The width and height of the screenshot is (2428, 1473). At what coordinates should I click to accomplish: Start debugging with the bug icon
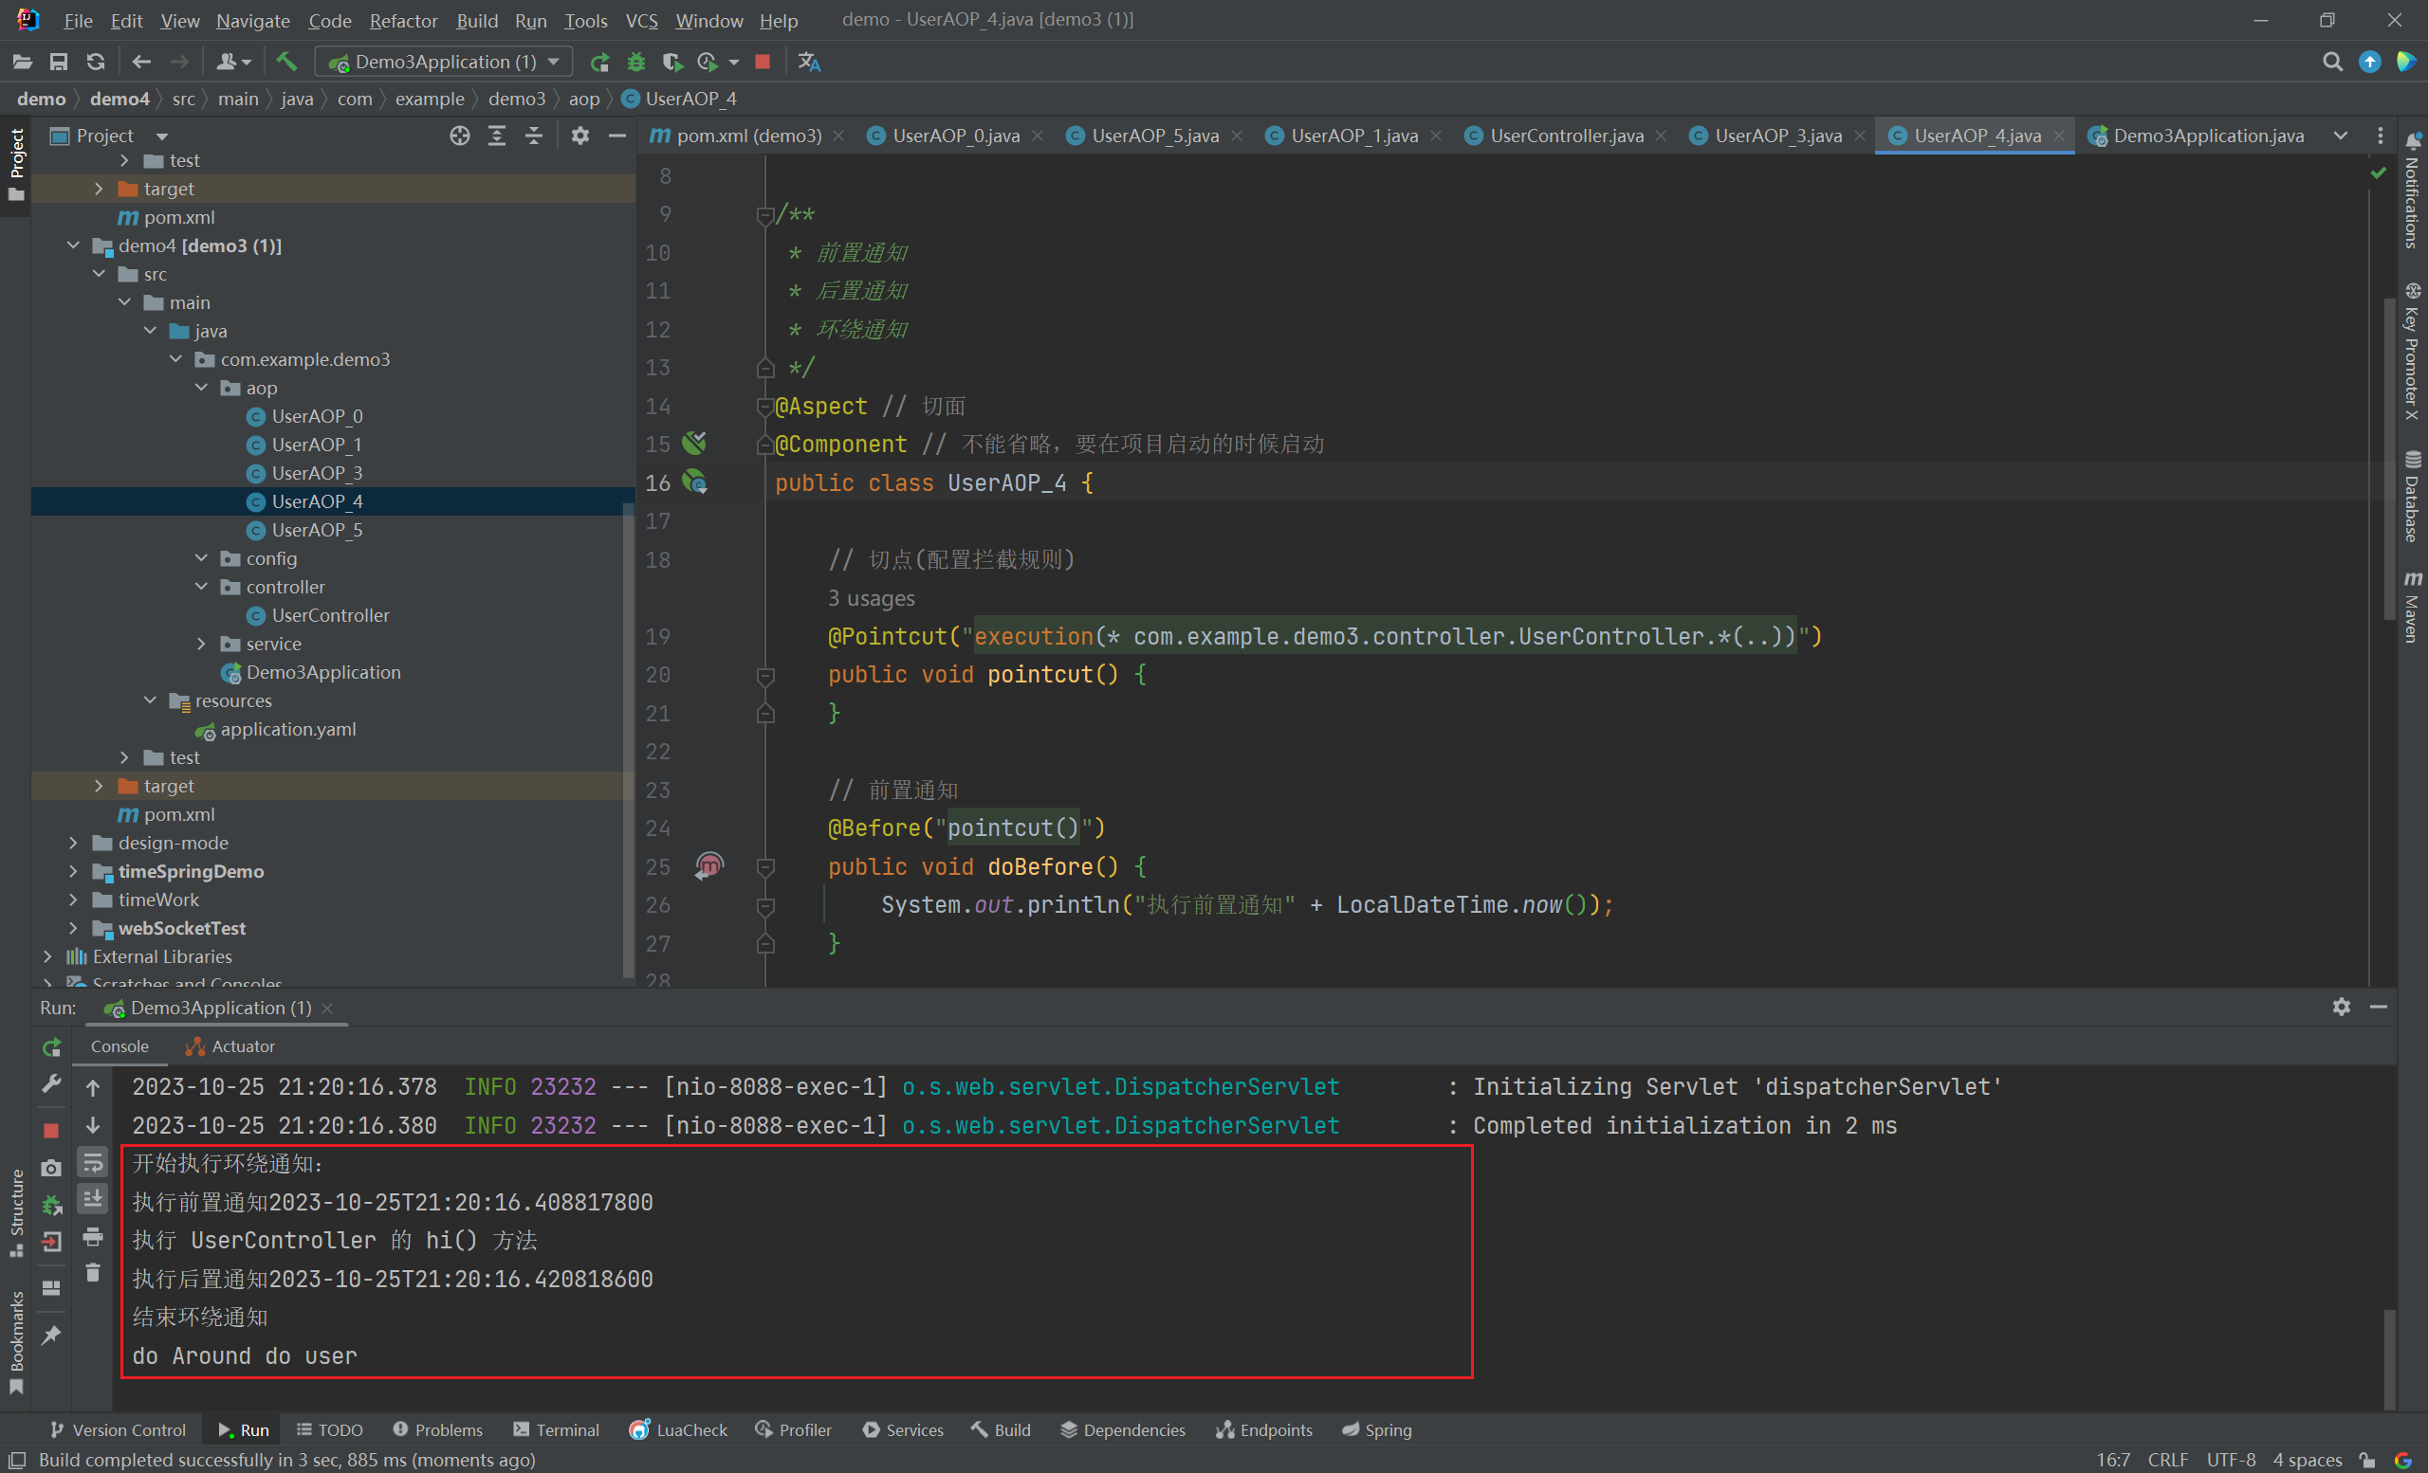(x=636, y=62)
